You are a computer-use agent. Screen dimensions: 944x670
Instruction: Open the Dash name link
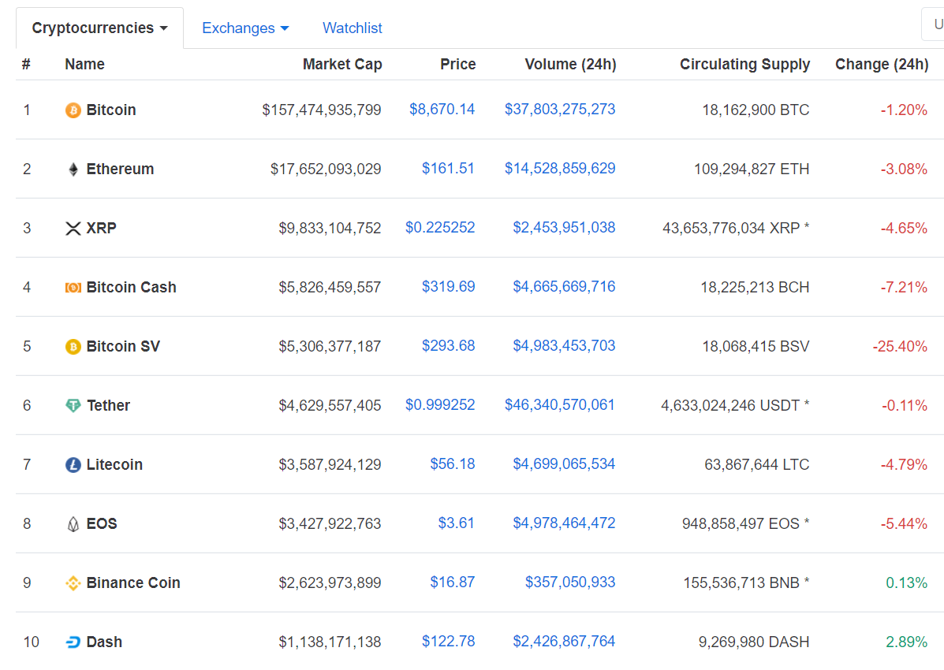tap(104, 642)
